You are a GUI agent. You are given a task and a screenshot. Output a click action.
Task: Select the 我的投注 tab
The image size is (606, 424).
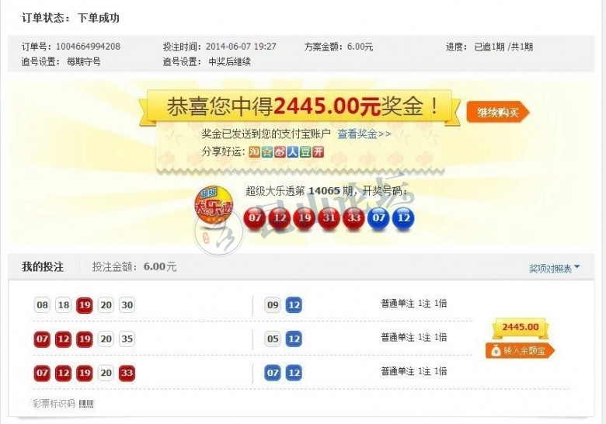(43, 267)
